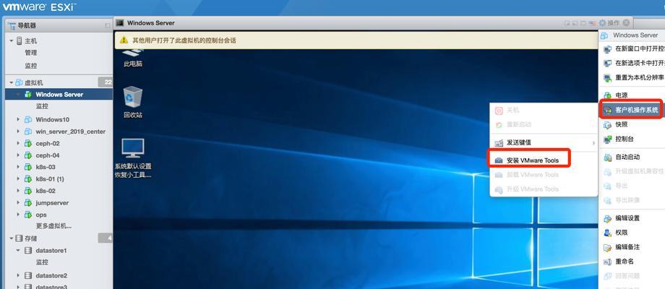Click the jumpserver VM icon
Image resolution: width=665 pixels, height=289 pixels.
click(28, 202)
